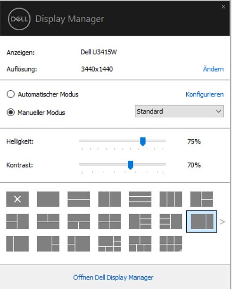Show next page of layouts arrow

point(223,222)
